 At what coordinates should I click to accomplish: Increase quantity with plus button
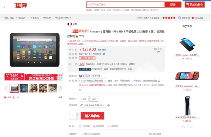(x=78, y=114)
